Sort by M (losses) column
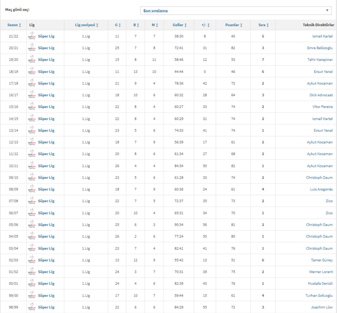Screen dimensions: 337x313 (155, 25)
